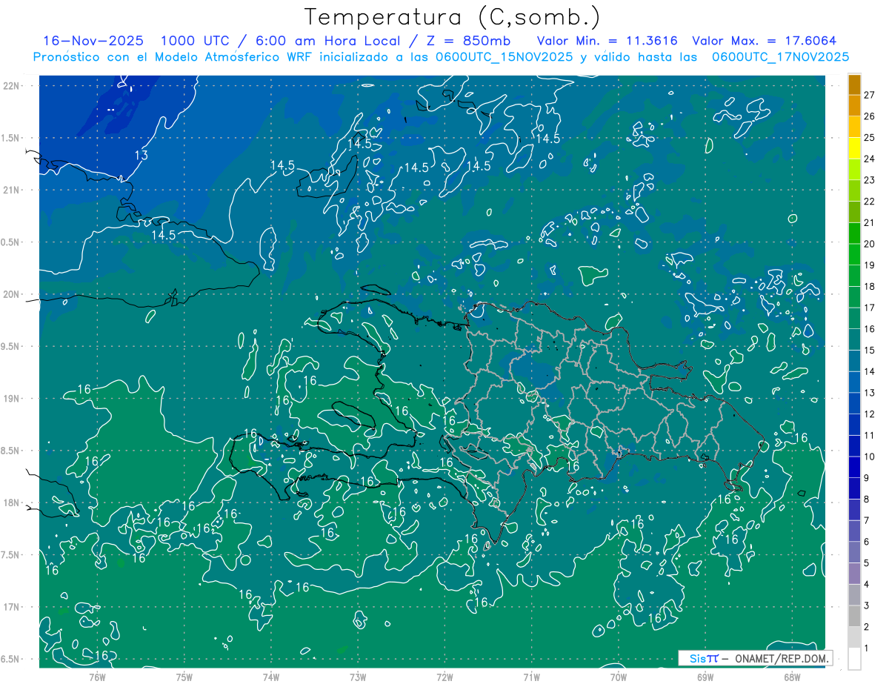Click the color scale label "1"
The width and height of the screenshot is (889, 687).
tap(867, 648)
